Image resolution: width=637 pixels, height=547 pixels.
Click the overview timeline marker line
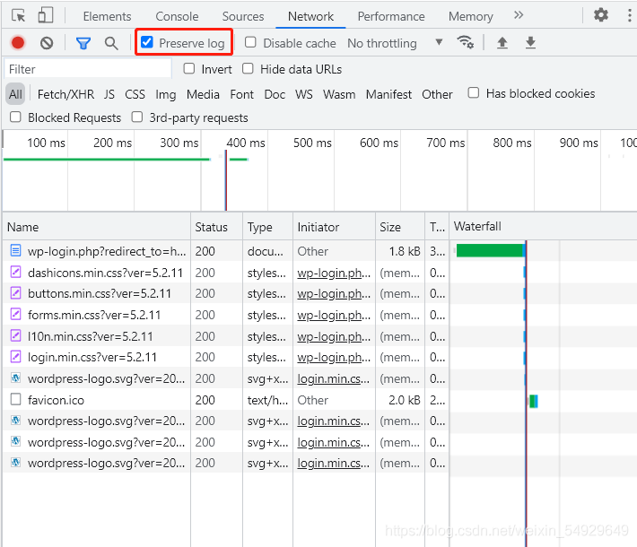click(x=226, y=180)
